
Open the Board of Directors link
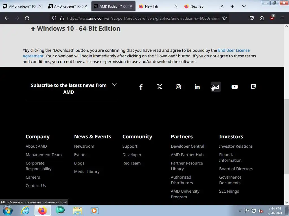[236, 169]
